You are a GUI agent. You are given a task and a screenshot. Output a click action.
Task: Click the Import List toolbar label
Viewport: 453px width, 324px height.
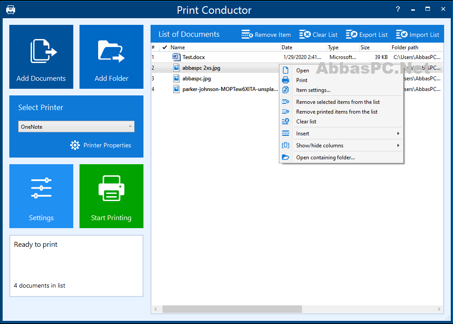click(424, 35)
